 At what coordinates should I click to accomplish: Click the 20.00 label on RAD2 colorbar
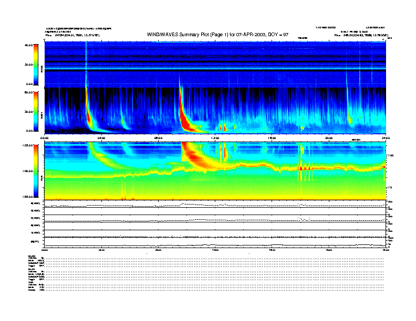[29, 65]
